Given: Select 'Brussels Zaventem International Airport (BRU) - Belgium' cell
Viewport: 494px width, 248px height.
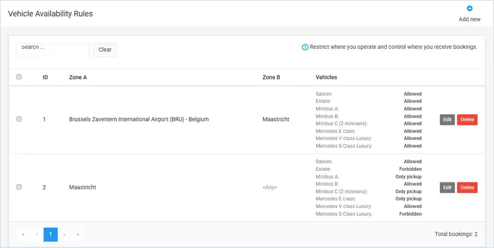Looking at the screenshot, I should click(x=139, y=119).
